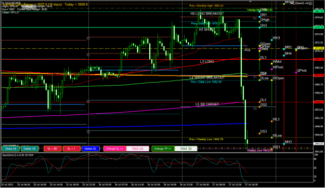Click the Close All button
The image size is (325, 188).
10,149
